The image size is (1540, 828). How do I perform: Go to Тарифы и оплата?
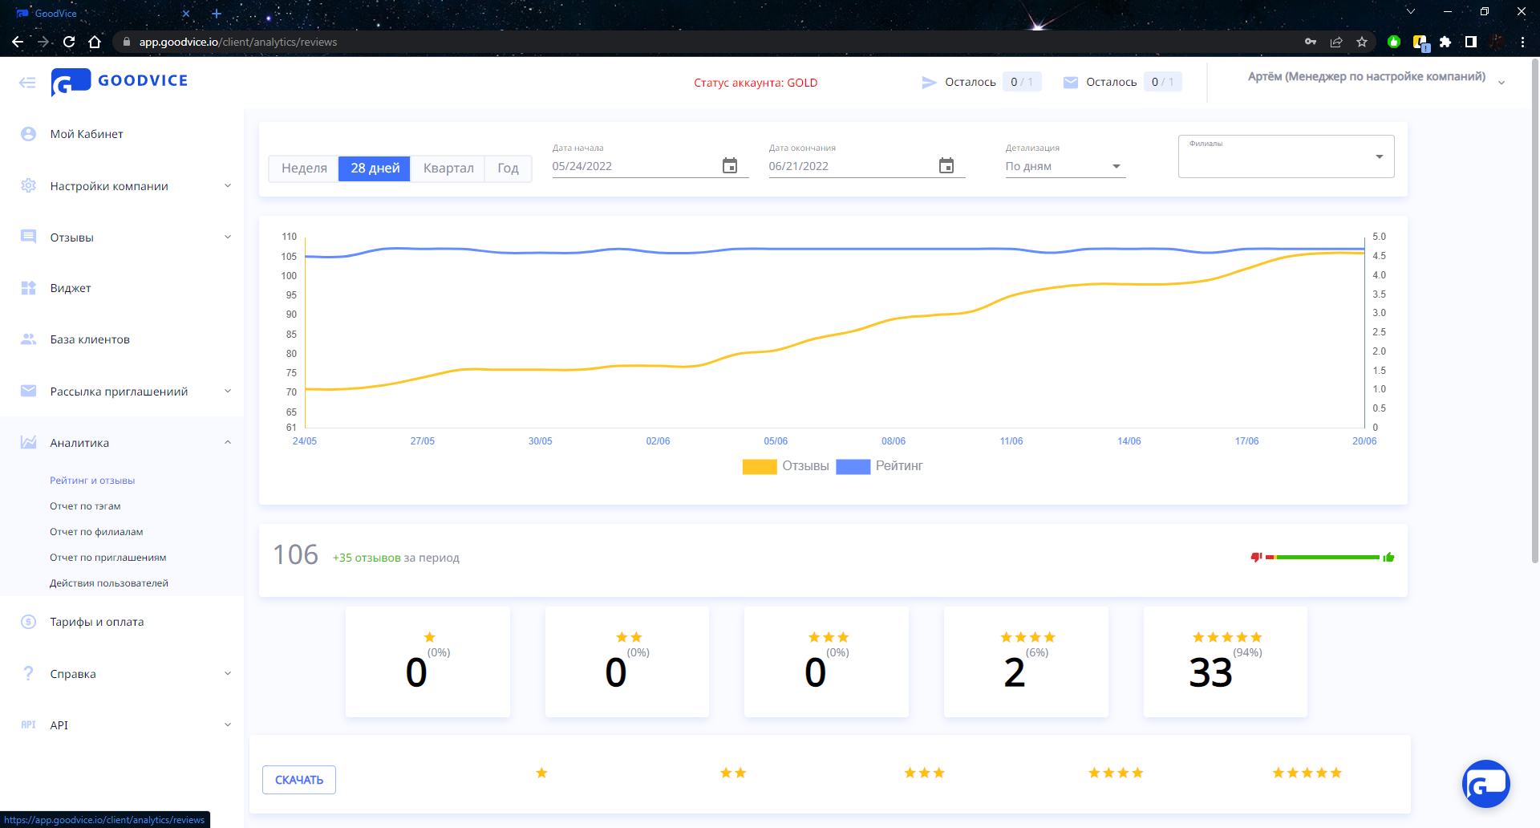pos(97,622)
